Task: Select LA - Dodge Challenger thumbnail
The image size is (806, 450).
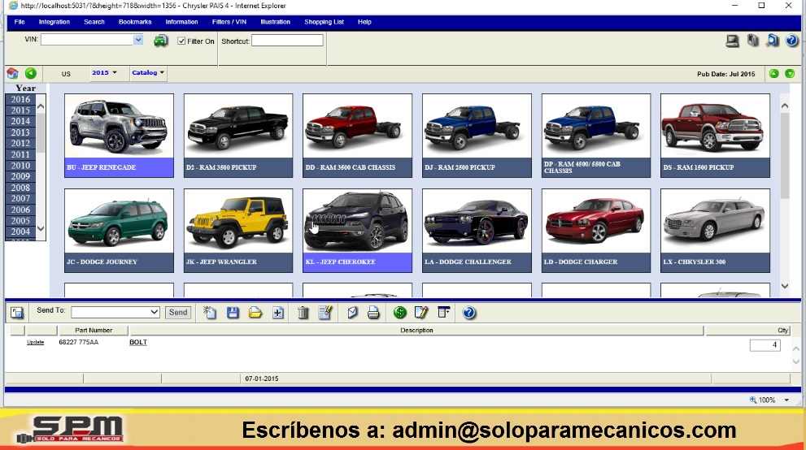Action: point(477,231)
